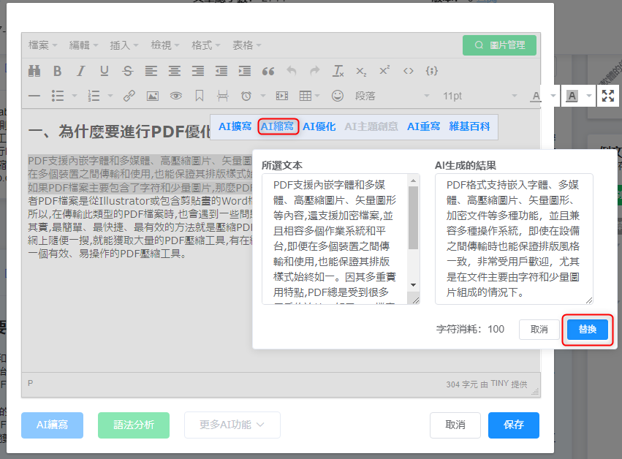
Task: Apply numbered list
Action: [x=94, y=96]
